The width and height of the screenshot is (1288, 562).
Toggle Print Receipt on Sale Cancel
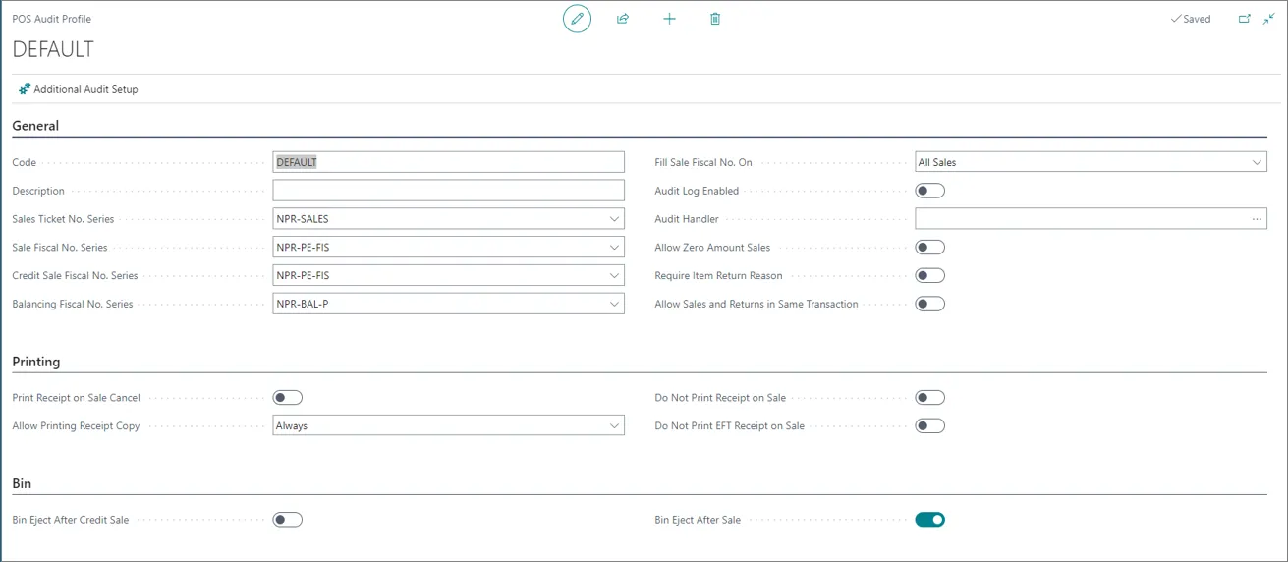point(287,398)
